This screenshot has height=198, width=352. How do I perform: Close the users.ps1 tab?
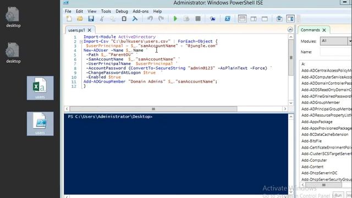click(x=90, y=30)
